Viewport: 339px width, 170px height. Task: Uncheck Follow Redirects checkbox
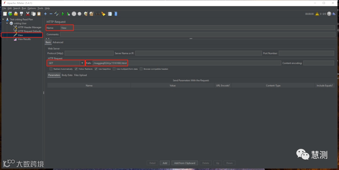click(x=76, y=69)
